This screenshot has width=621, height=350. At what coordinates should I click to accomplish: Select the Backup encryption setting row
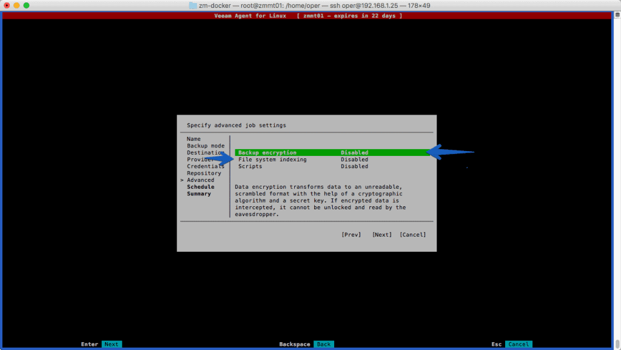click(333, 152)
